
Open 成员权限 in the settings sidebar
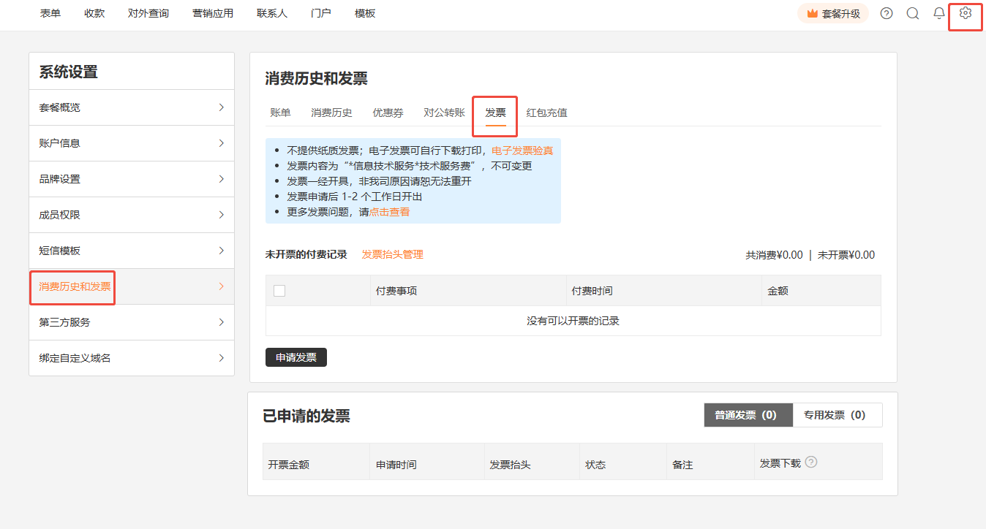click(132, 215)
